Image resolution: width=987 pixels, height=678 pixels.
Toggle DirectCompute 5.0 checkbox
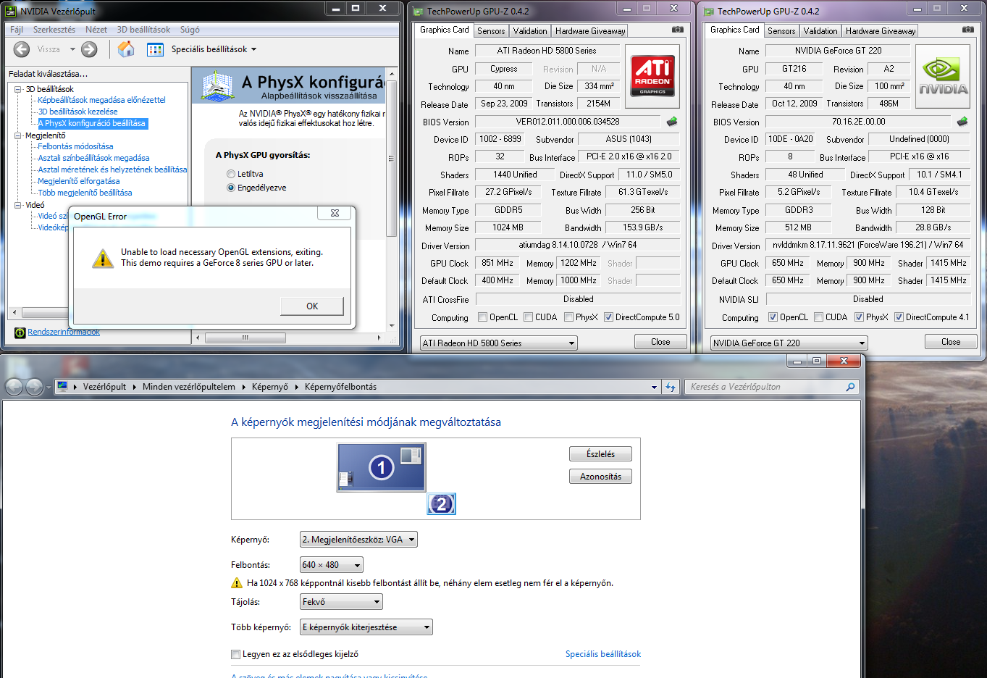(x=608, y=317)
